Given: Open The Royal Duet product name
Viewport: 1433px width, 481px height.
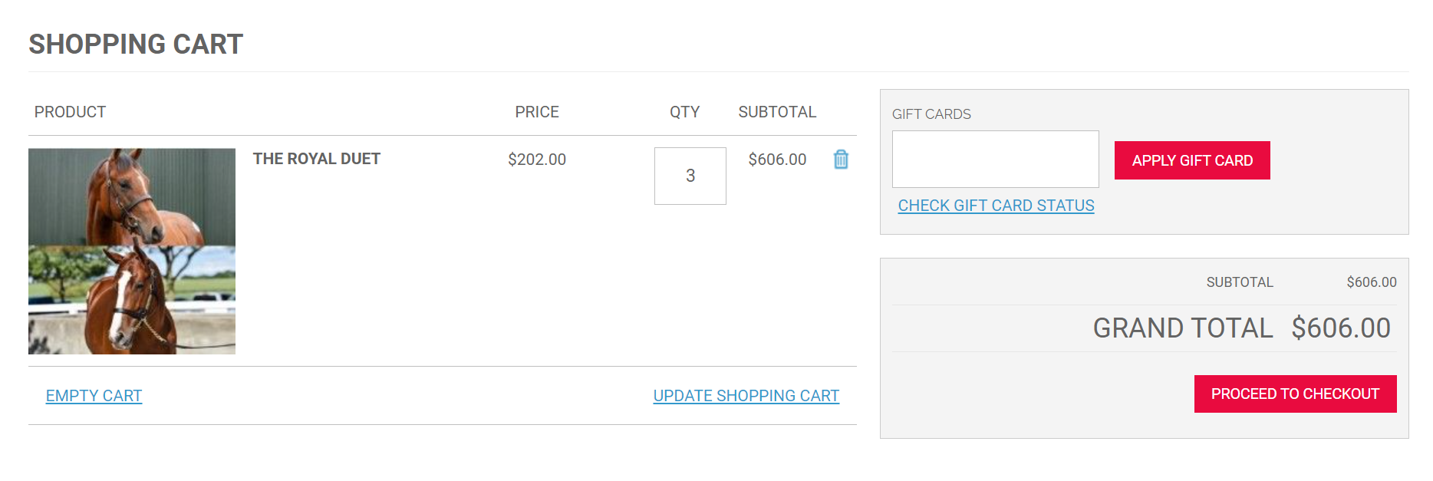Looking at the screenshot, I should (317, 159).
